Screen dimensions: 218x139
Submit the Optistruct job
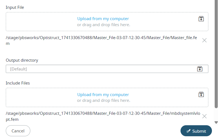tap(196, 131)
